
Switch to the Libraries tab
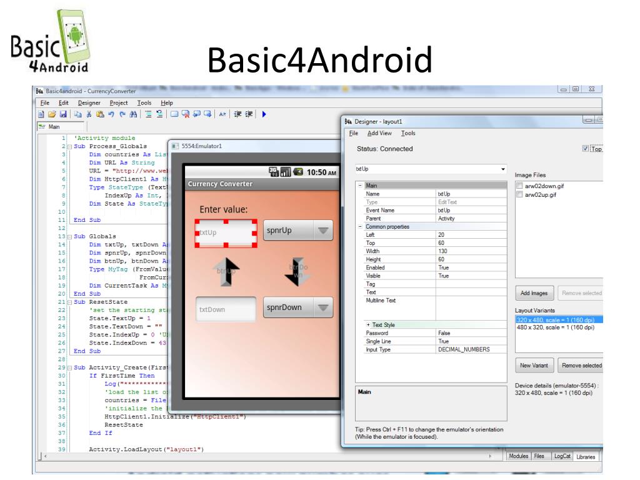click(586, 457)
